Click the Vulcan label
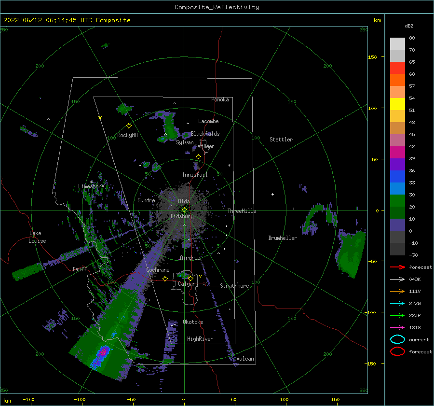 tap(245, 359)
